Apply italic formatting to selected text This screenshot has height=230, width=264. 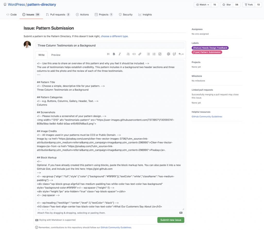click(120, 54)
